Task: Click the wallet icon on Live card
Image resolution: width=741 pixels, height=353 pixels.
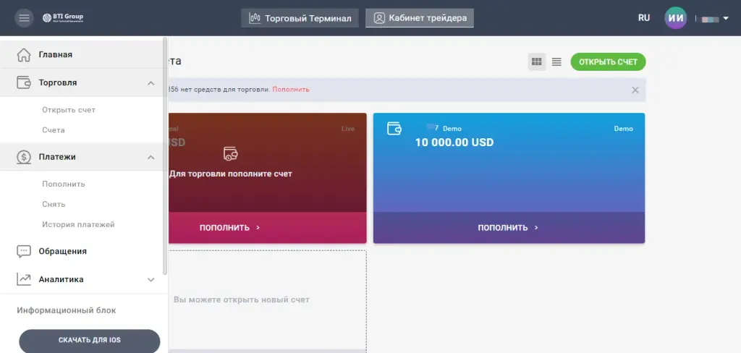Action: pyautogui.click(x=230, y=153)
